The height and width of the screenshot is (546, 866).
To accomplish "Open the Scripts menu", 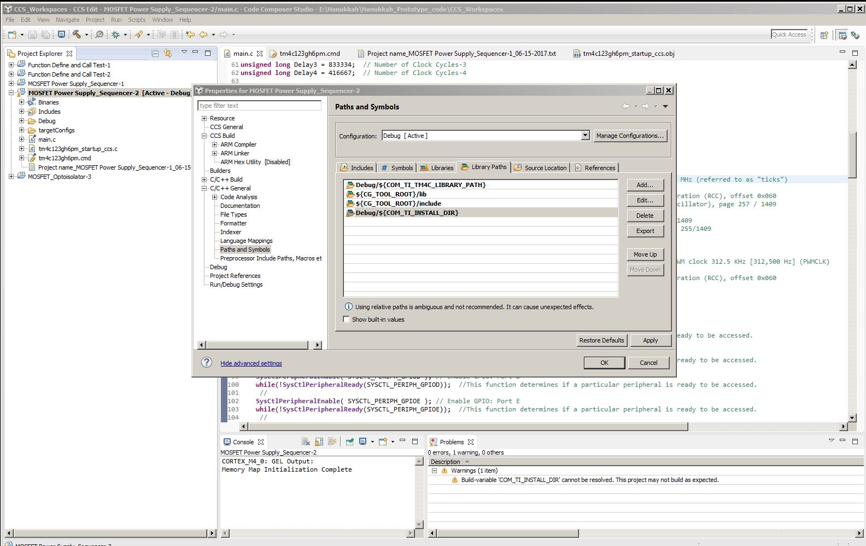I will 137,20.
